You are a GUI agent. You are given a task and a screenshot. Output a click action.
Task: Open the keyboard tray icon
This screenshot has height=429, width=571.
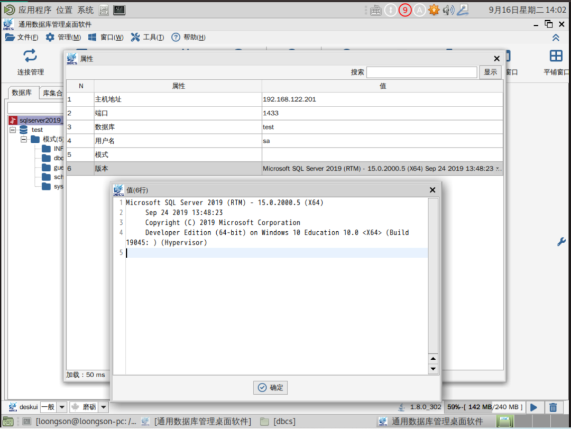[x=376, y=10]
